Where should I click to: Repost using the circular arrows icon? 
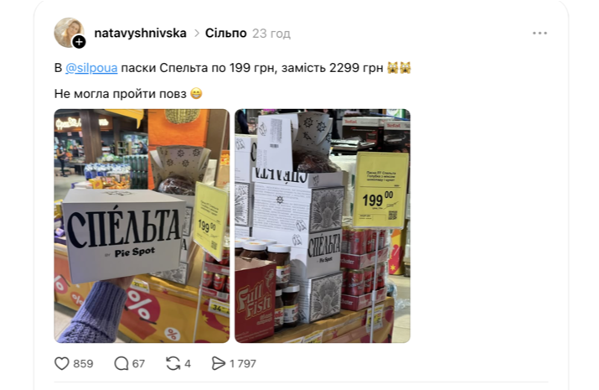173,363
